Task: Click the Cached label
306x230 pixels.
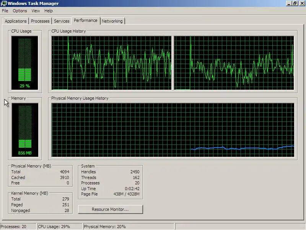Action: coord(18,177)
